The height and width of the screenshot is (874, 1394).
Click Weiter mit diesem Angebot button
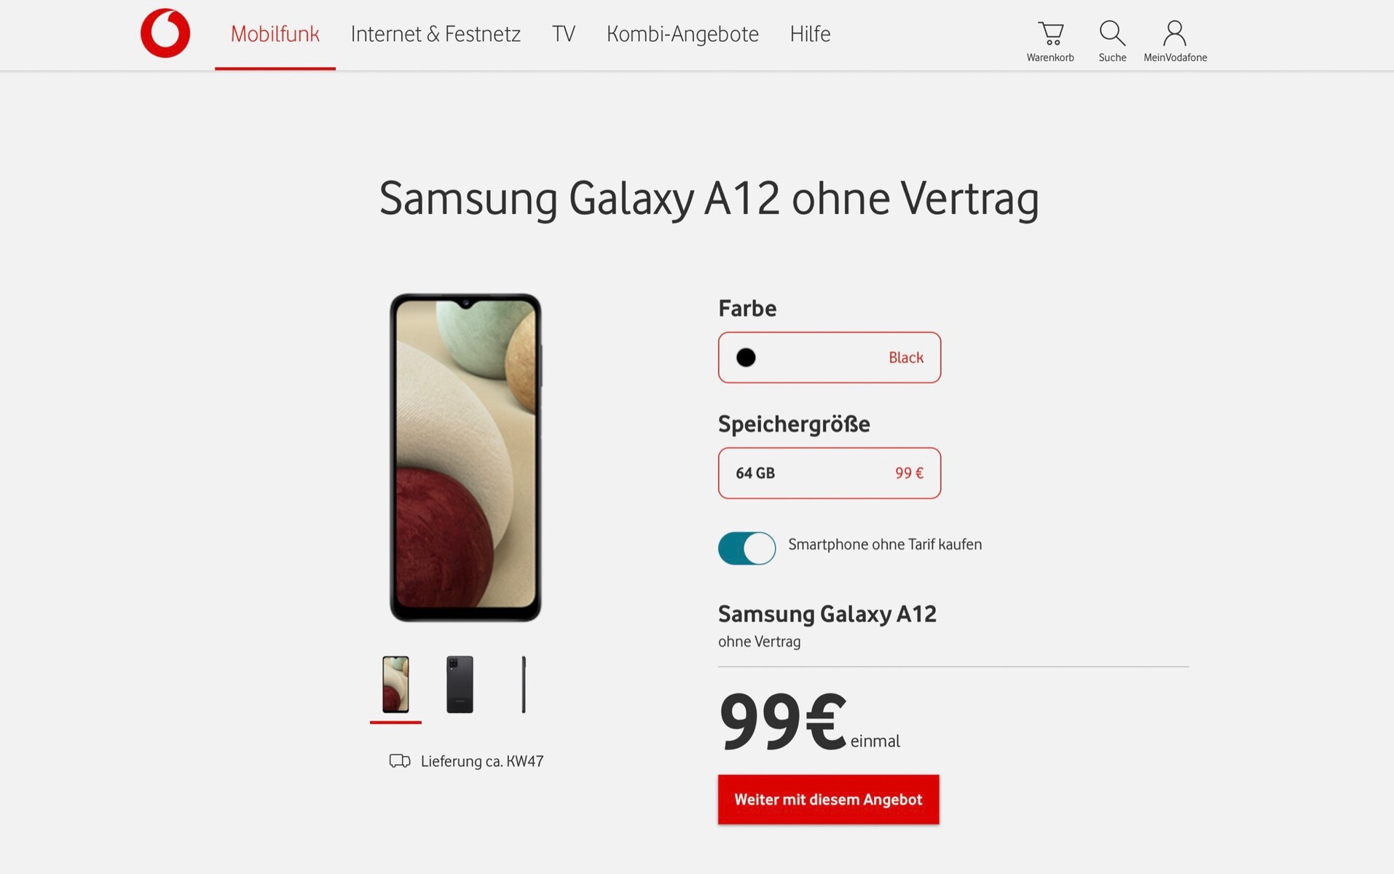coord(828,800)
